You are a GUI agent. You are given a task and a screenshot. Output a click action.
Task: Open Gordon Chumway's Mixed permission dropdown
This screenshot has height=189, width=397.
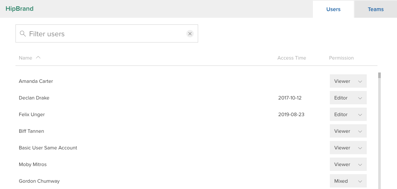click(348, 181)
